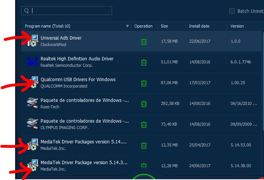Click the QUALCOMM Incorporated publisher text
264x180 pixels.
click(x=64, y=86)
